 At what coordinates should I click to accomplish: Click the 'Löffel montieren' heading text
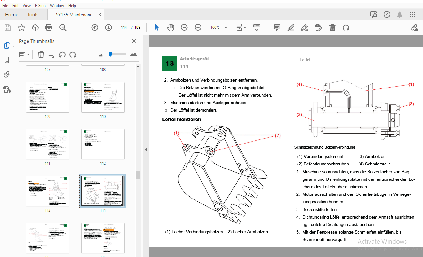(x=181, y=119)
